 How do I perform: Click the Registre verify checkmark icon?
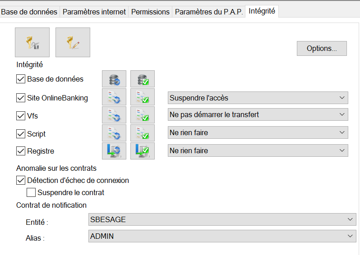(x=143, y=150)
